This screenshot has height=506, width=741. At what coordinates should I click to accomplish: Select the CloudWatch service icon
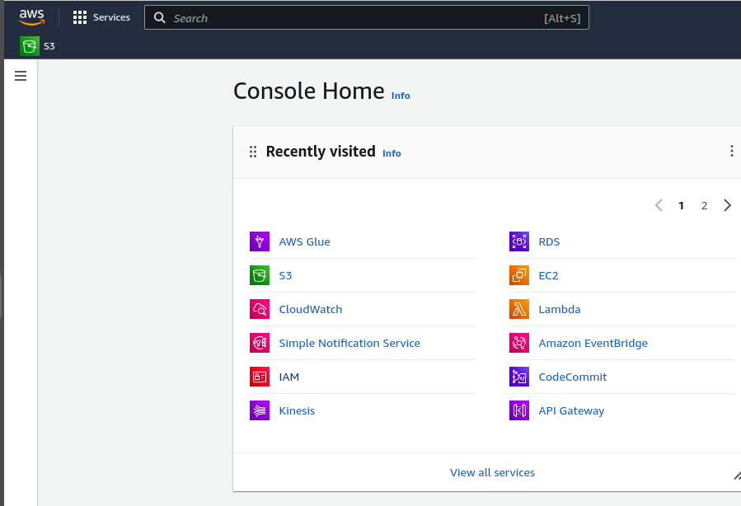coord(259,309)
